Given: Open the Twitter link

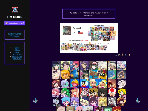Looking at the screenshot, I should click(11, 34).
